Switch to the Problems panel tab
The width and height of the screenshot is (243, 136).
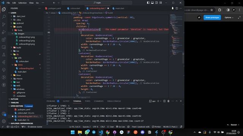pyautogui.click(x=51, y=101)
